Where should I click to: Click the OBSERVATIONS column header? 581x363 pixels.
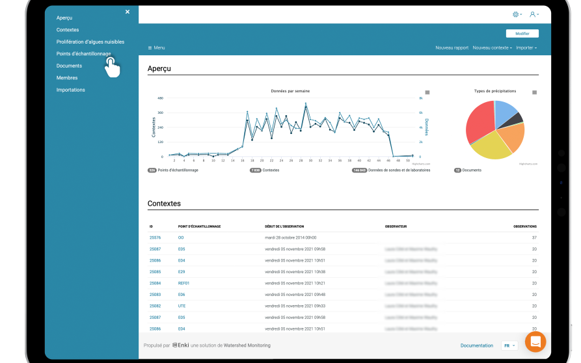pos(524,226)
